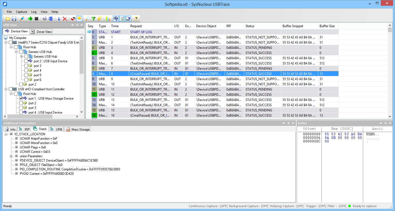This screenshot has width=395, height=211.
Task: Pin the Buffer panel
Action: (385, 123)
